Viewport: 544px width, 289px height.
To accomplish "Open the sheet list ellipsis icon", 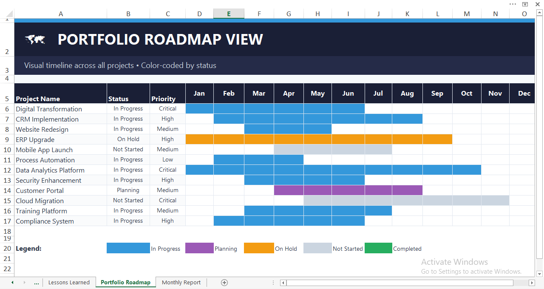I will pos(37,282).
